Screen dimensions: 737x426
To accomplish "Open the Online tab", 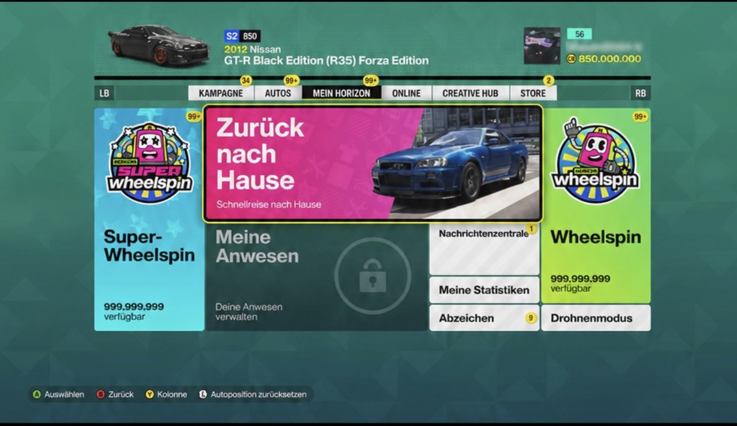I will (407, 93).
